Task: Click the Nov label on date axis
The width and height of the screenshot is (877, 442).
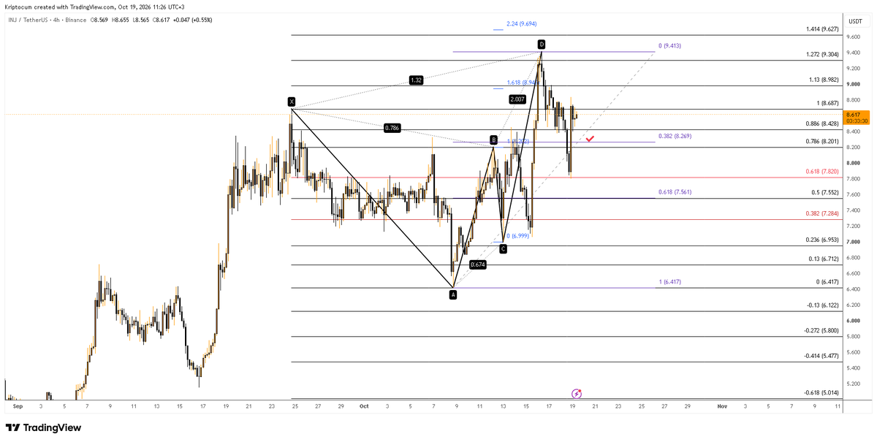Action: point(723,405)
